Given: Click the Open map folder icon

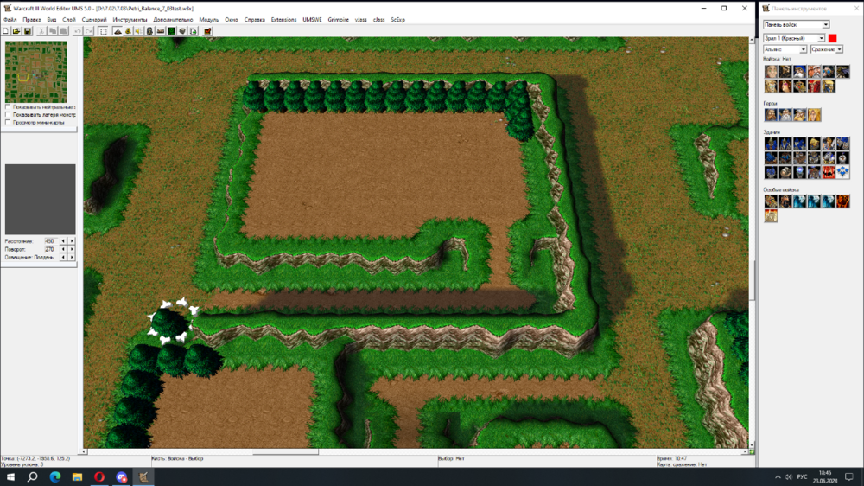Looking at the screenshot, I should pyautogui.click(x=16, y=31).
